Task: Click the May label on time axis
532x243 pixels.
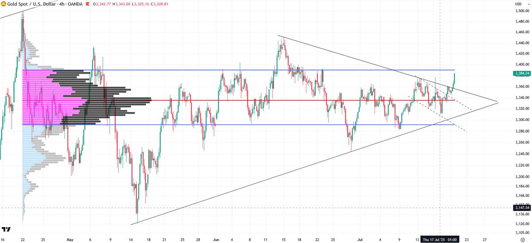Action: [x=70, y=239]
